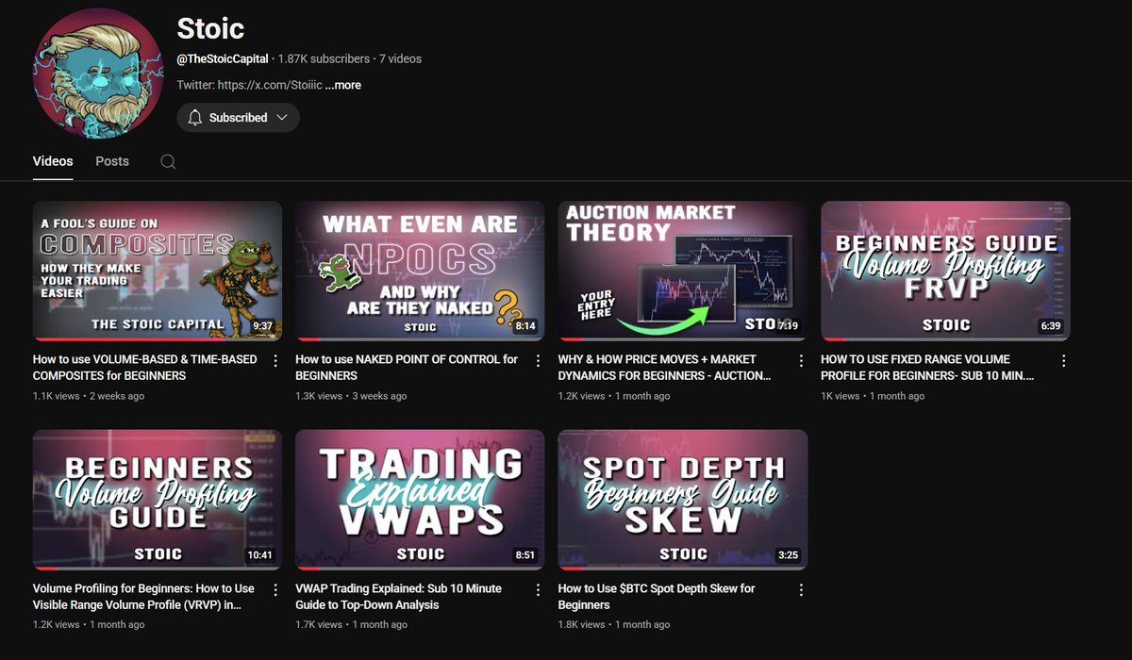Expand Subscribed button dropdown chevron
Viewport: 1132px width, 660px height.
tap(281, 118)
